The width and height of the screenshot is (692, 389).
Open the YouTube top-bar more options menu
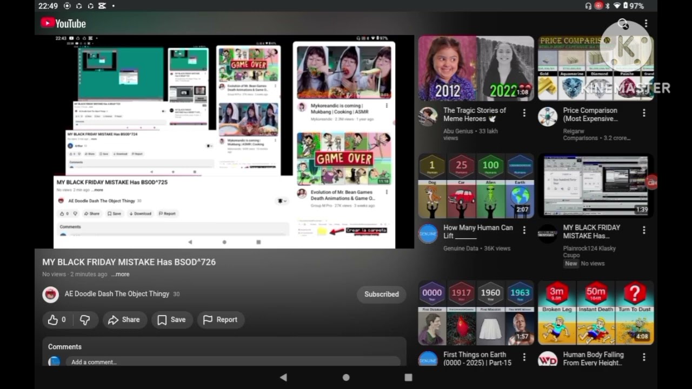point(646,24)
